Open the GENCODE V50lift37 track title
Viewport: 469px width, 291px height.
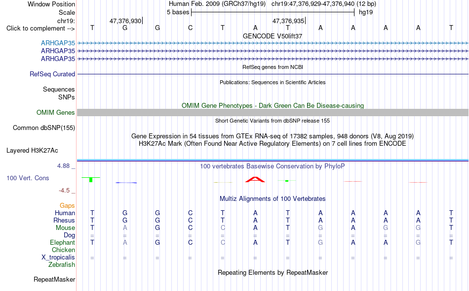pyautogui.click(x=273, y=36)
